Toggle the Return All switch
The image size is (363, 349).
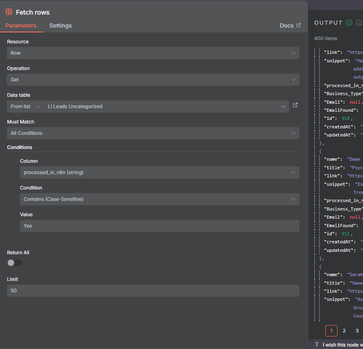[x=15, y=263]
